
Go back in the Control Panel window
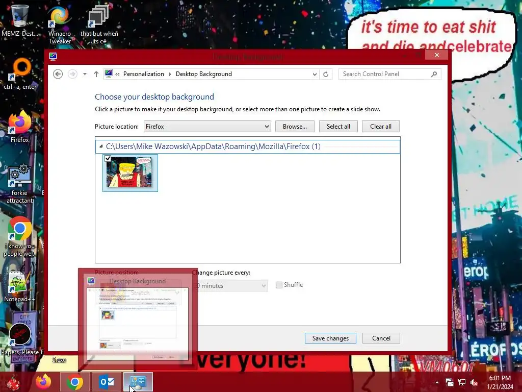tap(58, 74)
